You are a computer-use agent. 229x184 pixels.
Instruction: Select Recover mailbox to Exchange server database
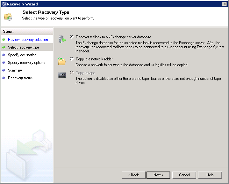coord(72,37)
